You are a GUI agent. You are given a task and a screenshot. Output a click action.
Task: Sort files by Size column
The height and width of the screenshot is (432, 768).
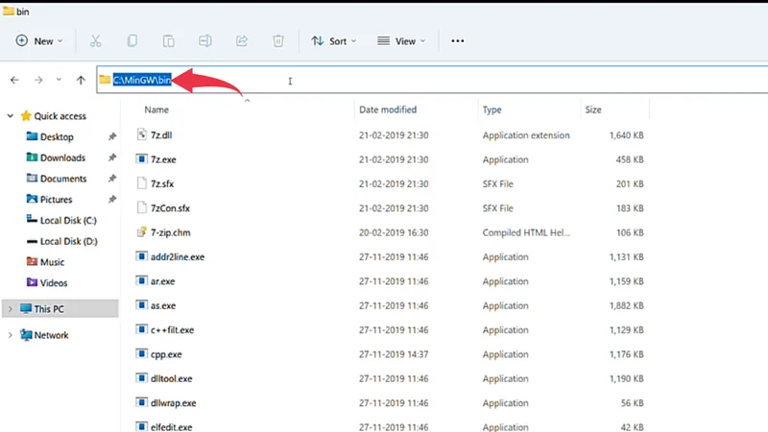(593, 110)
